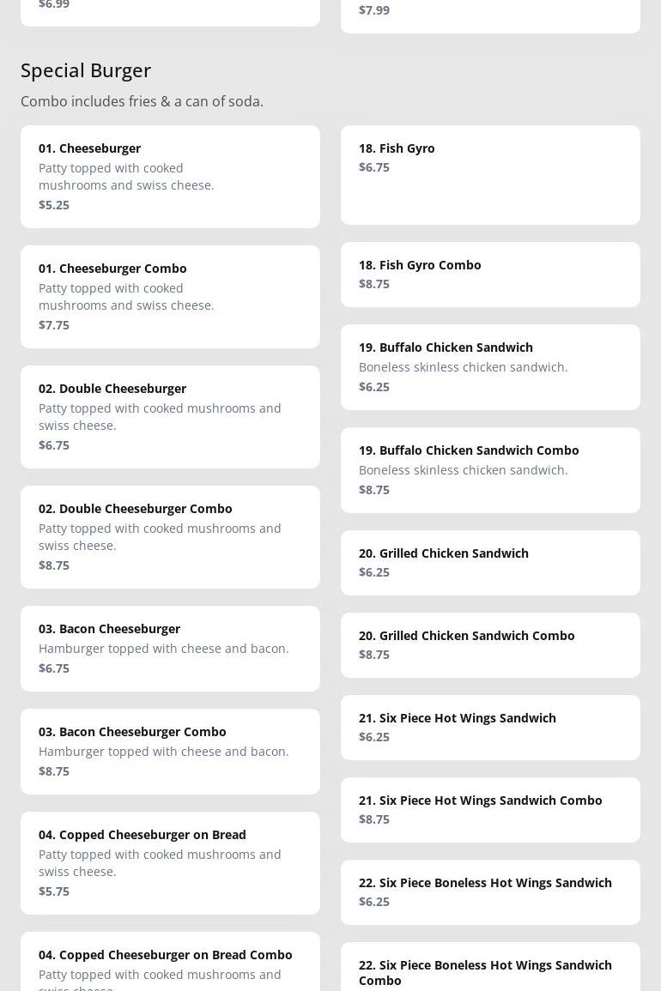Open the 03. Bacon Cheeseburger Combo item
The image size is (661, 991).
(x=170, y=752)
